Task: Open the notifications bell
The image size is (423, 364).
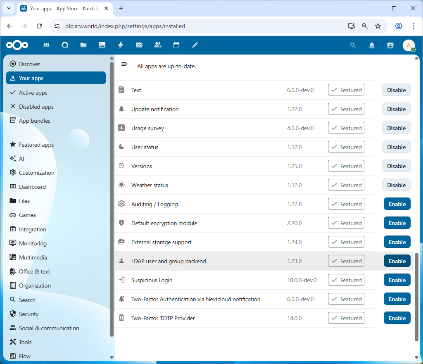Action: coord(371,45)
